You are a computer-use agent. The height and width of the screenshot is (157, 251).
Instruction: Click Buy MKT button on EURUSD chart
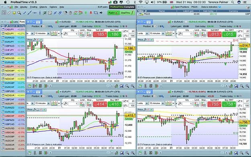tap(114, 34)
